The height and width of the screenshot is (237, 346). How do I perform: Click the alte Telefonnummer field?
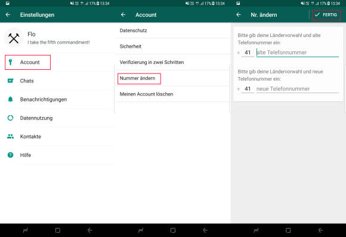click(x=298, y=53)
